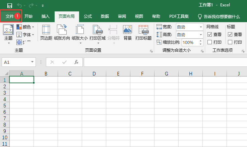Toggle 标题 查看 checkbox
The height and width of the screenshot is (147, 247).
coord(230,34)
